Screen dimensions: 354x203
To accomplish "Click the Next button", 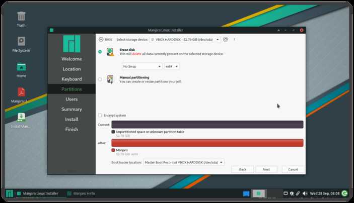I will pos(266,169).
